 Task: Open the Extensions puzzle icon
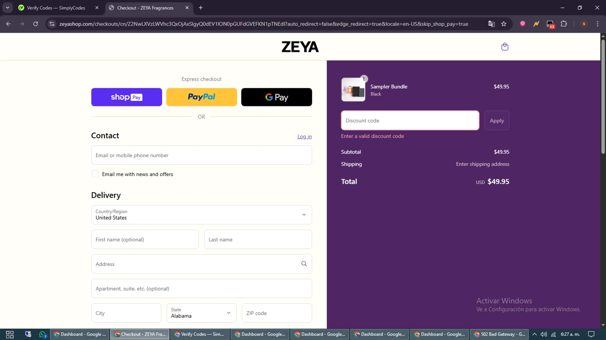564,24
